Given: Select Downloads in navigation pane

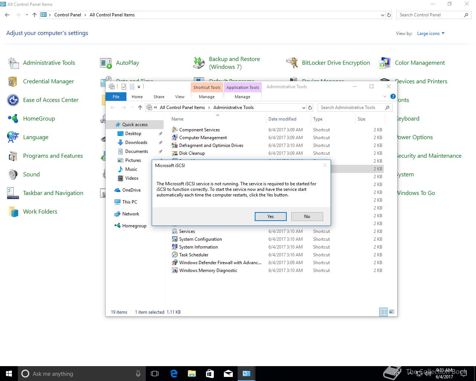Looking at the screenshot, I should [136, 143].
